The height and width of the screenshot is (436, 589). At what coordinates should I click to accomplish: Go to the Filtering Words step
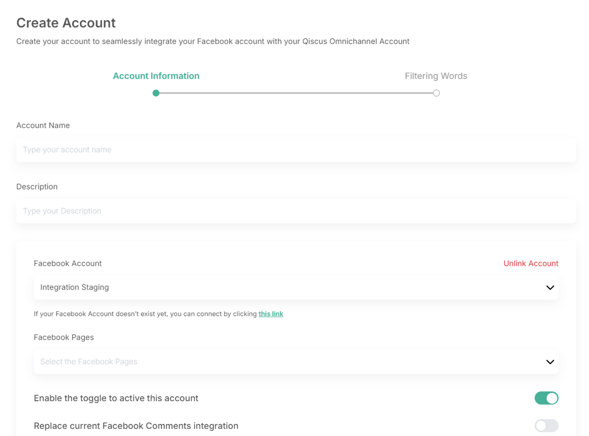[x=436, y=76]
